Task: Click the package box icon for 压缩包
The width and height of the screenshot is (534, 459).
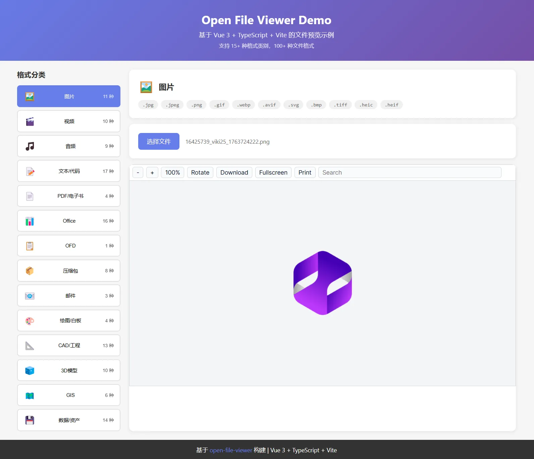Action: click(30, 271)
